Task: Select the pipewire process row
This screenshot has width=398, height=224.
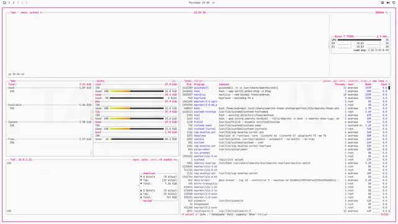Action: coord(285,201)
